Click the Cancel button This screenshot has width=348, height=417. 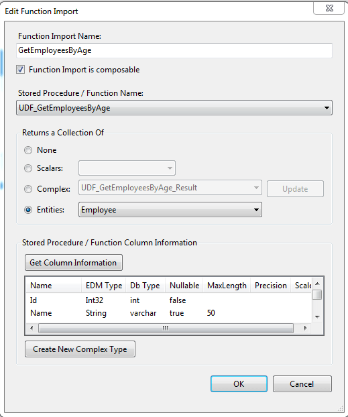(302, 383)
